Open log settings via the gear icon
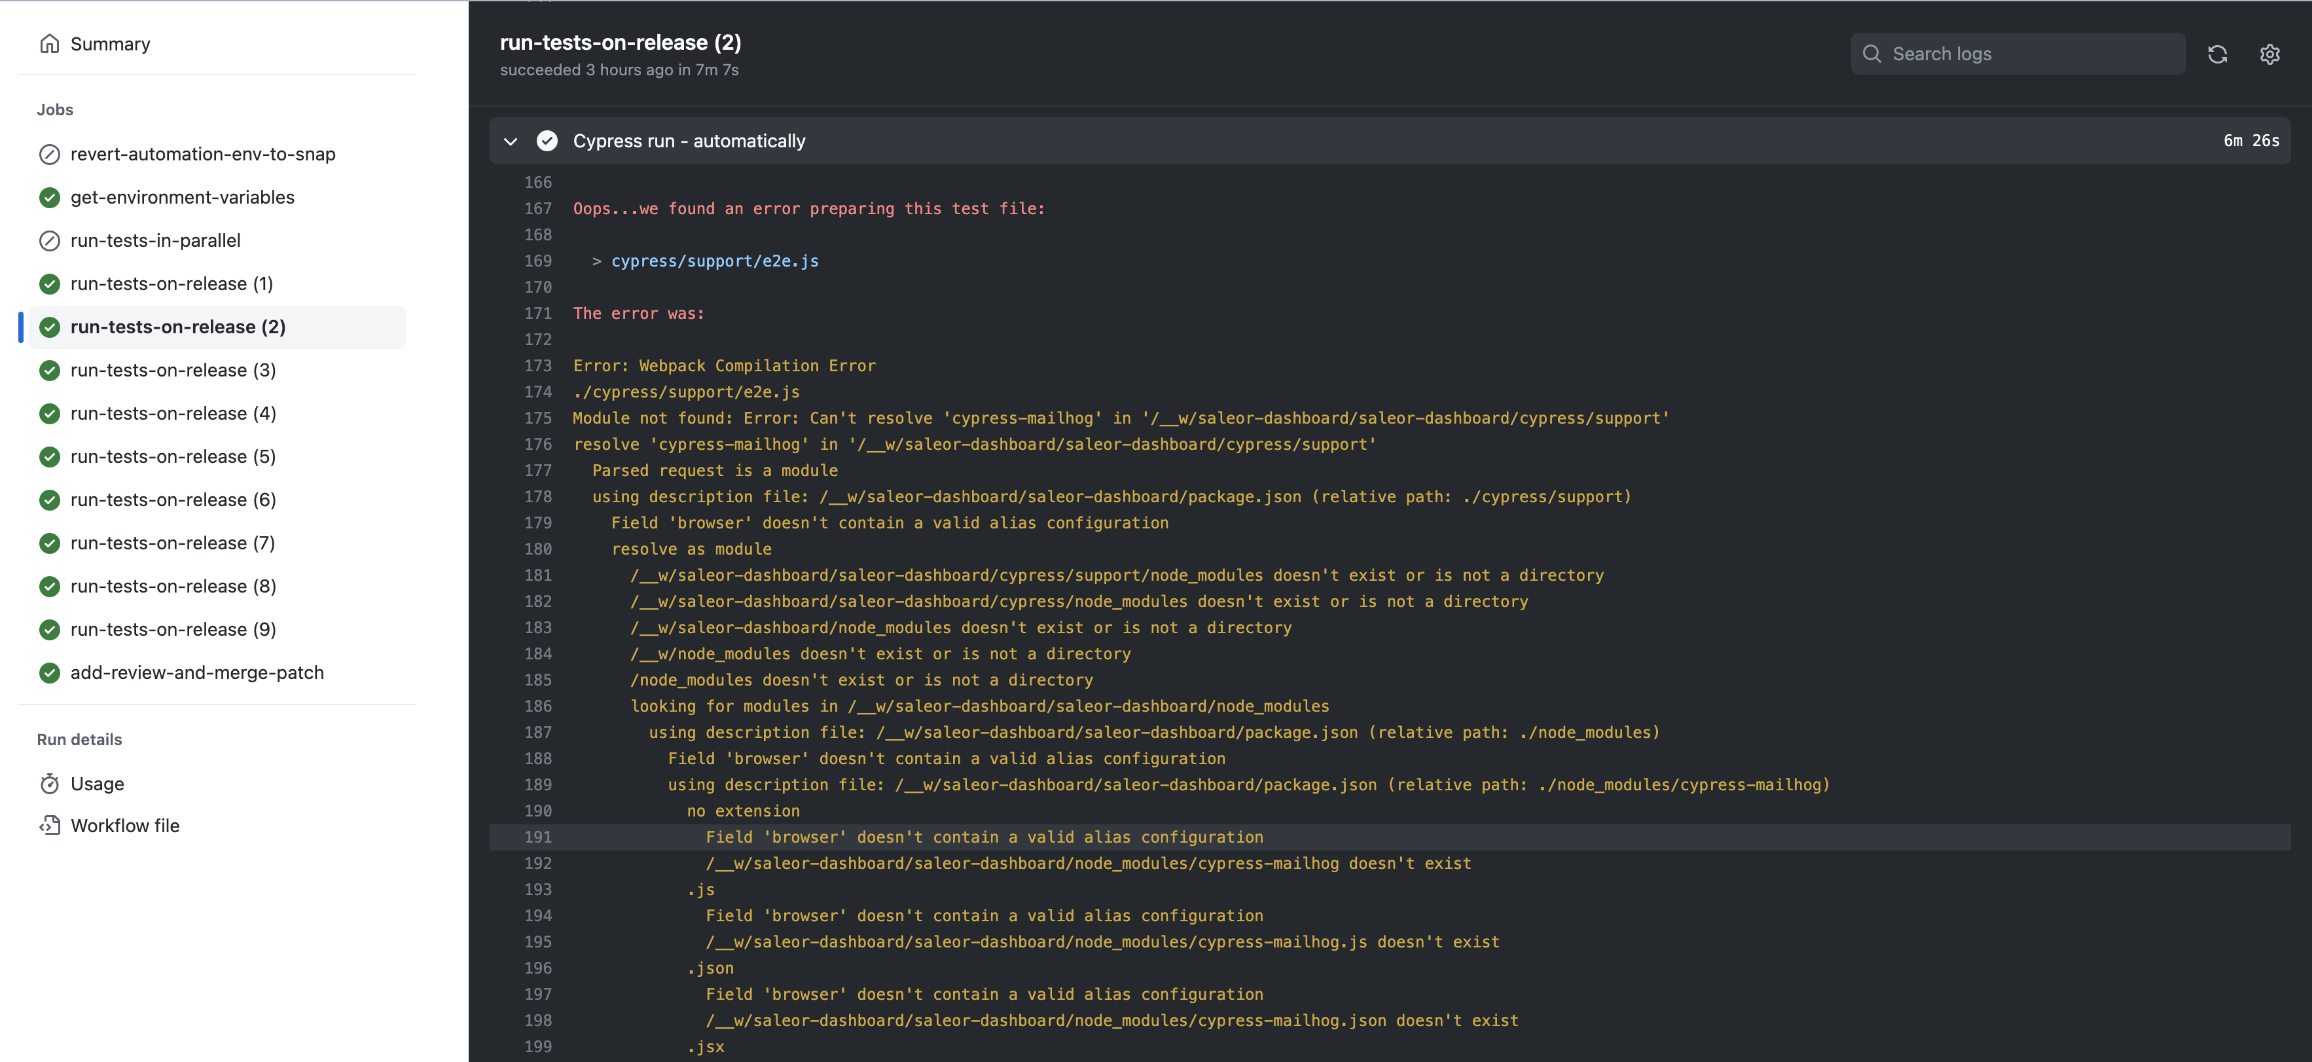Image resolution: width=2312 pixels, height=1062 pixels. (x=2270, y=54)
